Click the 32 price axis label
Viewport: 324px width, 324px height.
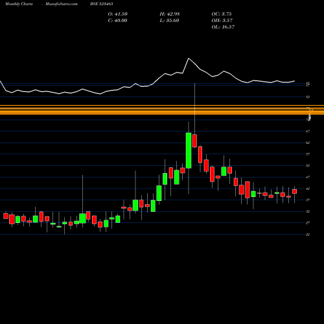click(308, 211)
